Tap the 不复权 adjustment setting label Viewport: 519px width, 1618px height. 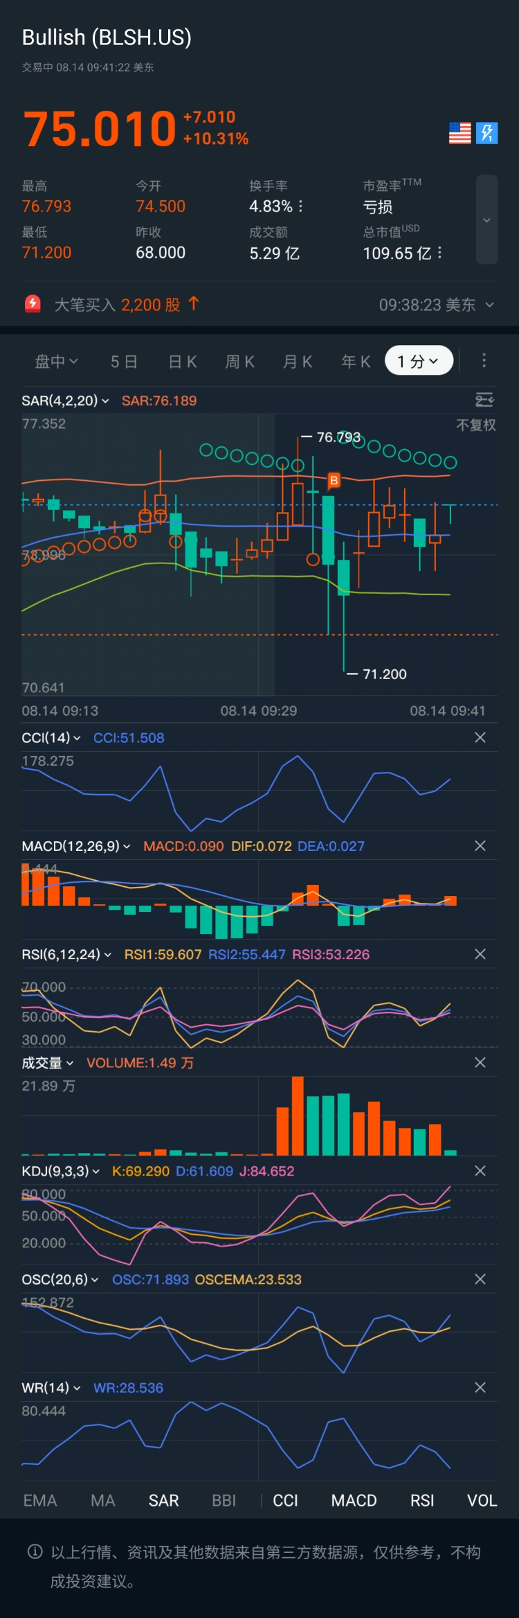(x=476, y=425)
